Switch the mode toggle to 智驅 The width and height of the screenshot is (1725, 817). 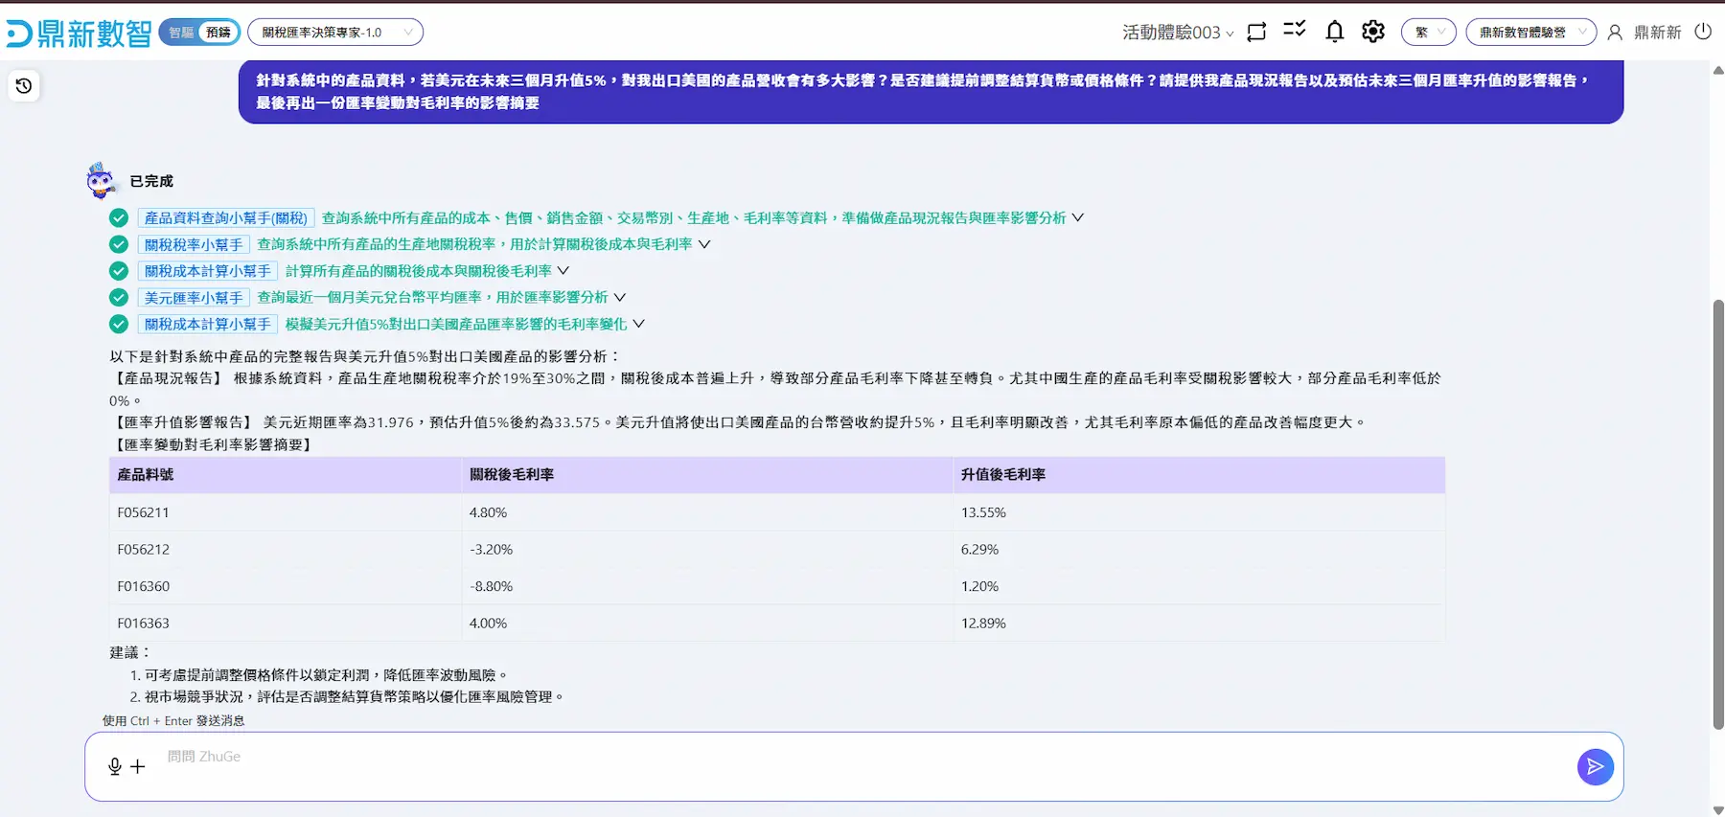point(180,33)
